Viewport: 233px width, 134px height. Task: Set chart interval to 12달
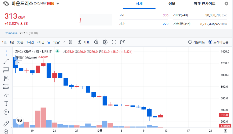click(x=56, y=42)
